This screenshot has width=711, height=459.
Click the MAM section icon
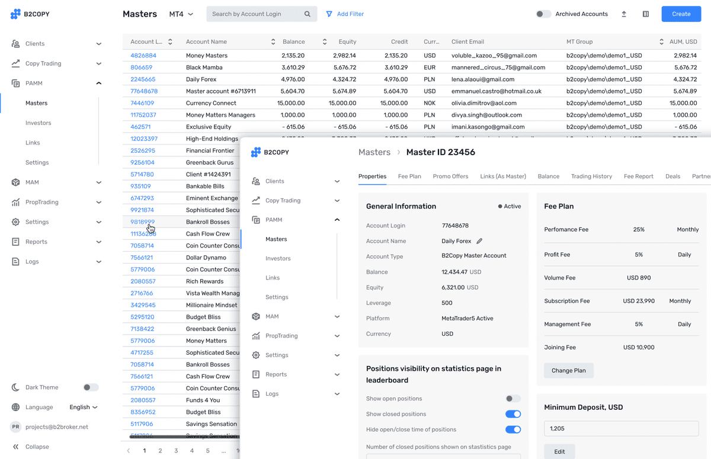coord(15,183)
